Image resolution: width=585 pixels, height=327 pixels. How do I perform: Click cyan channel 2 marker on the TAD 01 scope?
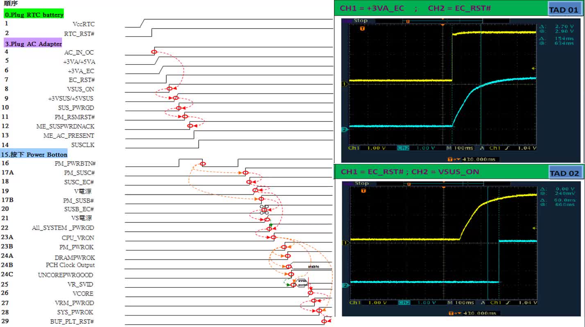pyautogui.click(x=345, y=130)
